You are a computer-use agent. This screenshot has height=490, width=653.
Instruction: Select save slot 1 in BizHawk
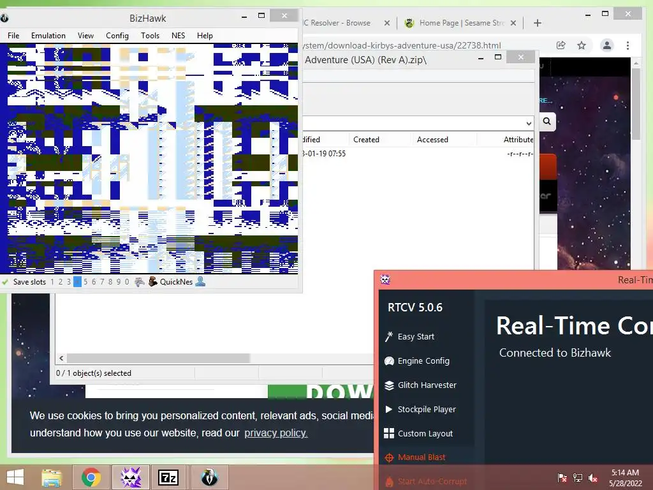point(52,281)
